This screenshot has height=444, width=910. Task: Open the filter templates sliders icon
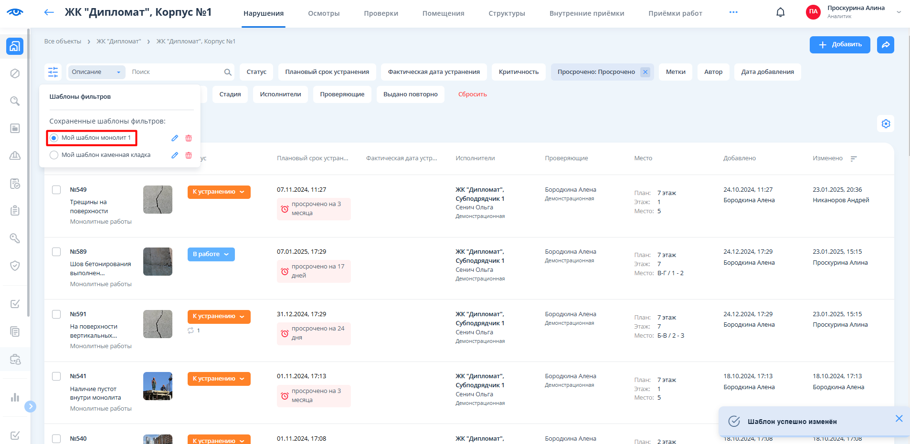(53, 72)
